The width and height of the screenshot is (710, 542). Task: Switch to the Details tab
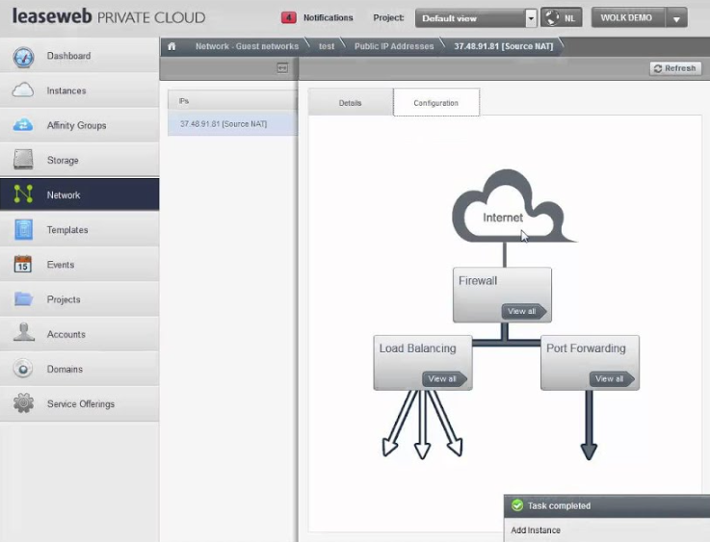(350, 103)
